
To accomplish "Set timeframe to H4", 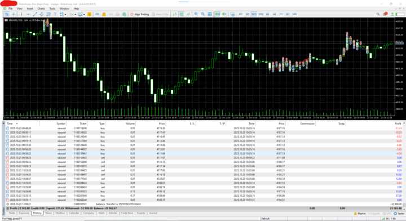I will (x=274, y=14).
